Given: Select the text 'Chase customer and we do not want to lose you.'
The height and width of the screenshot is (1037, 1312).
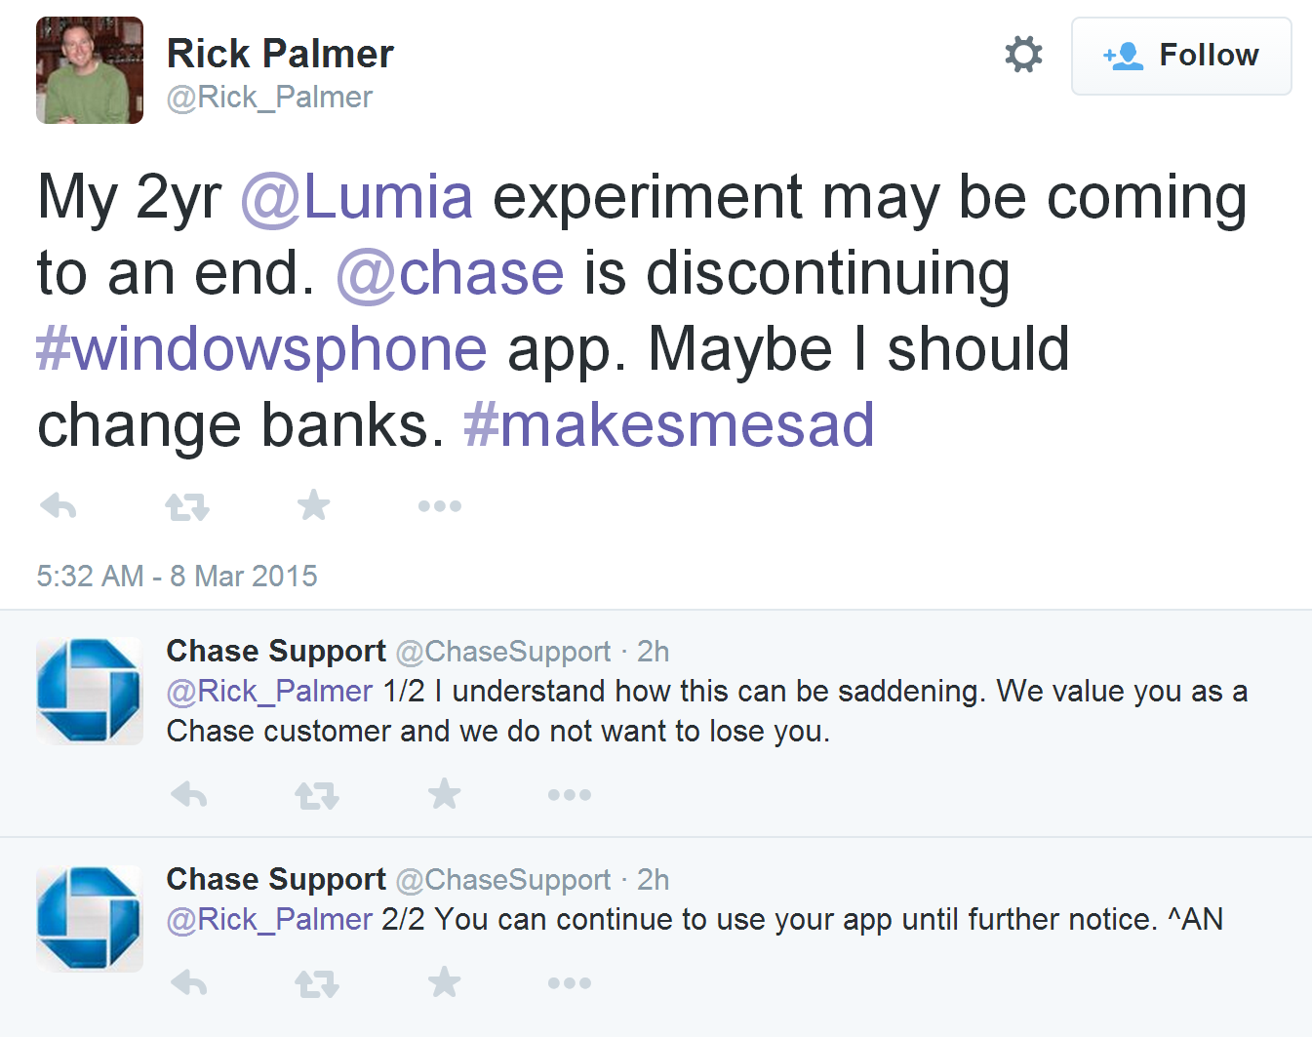Looking at the screenshot, I should point(498,732).
